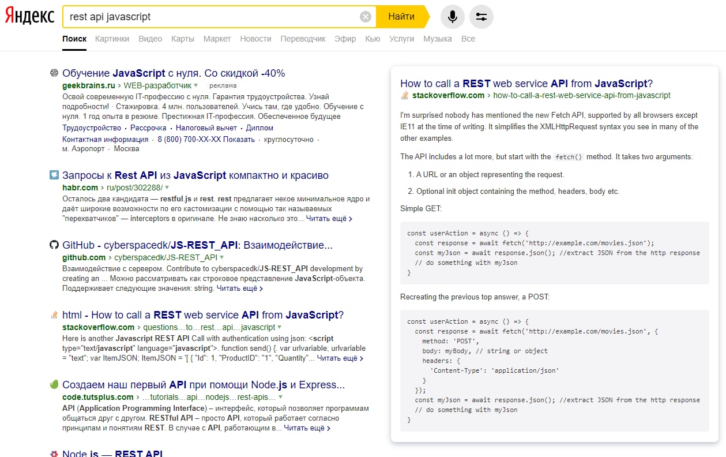Screen dimensions: 726x457
Task: Switch to Новости tab
Action: tap(255, 39)
